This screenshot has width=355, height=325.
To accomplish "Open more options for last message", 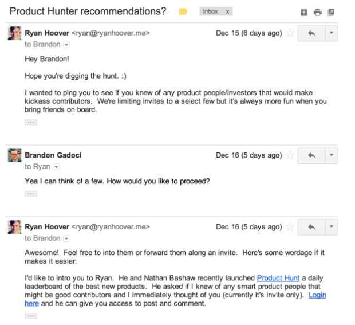I will click(x=332, y=227).
